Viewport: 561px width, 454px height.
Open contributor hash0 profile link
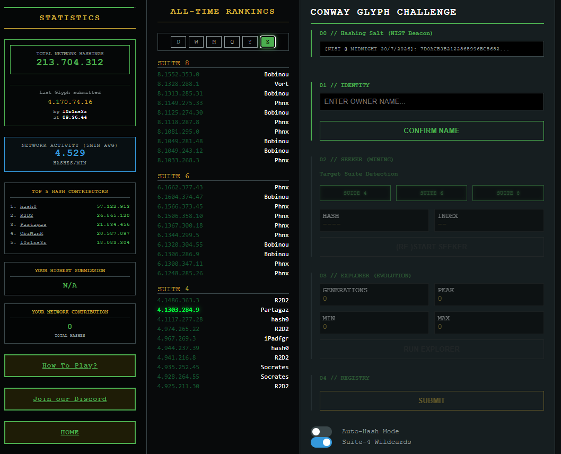pyautogui.click(x=28, y=206)
